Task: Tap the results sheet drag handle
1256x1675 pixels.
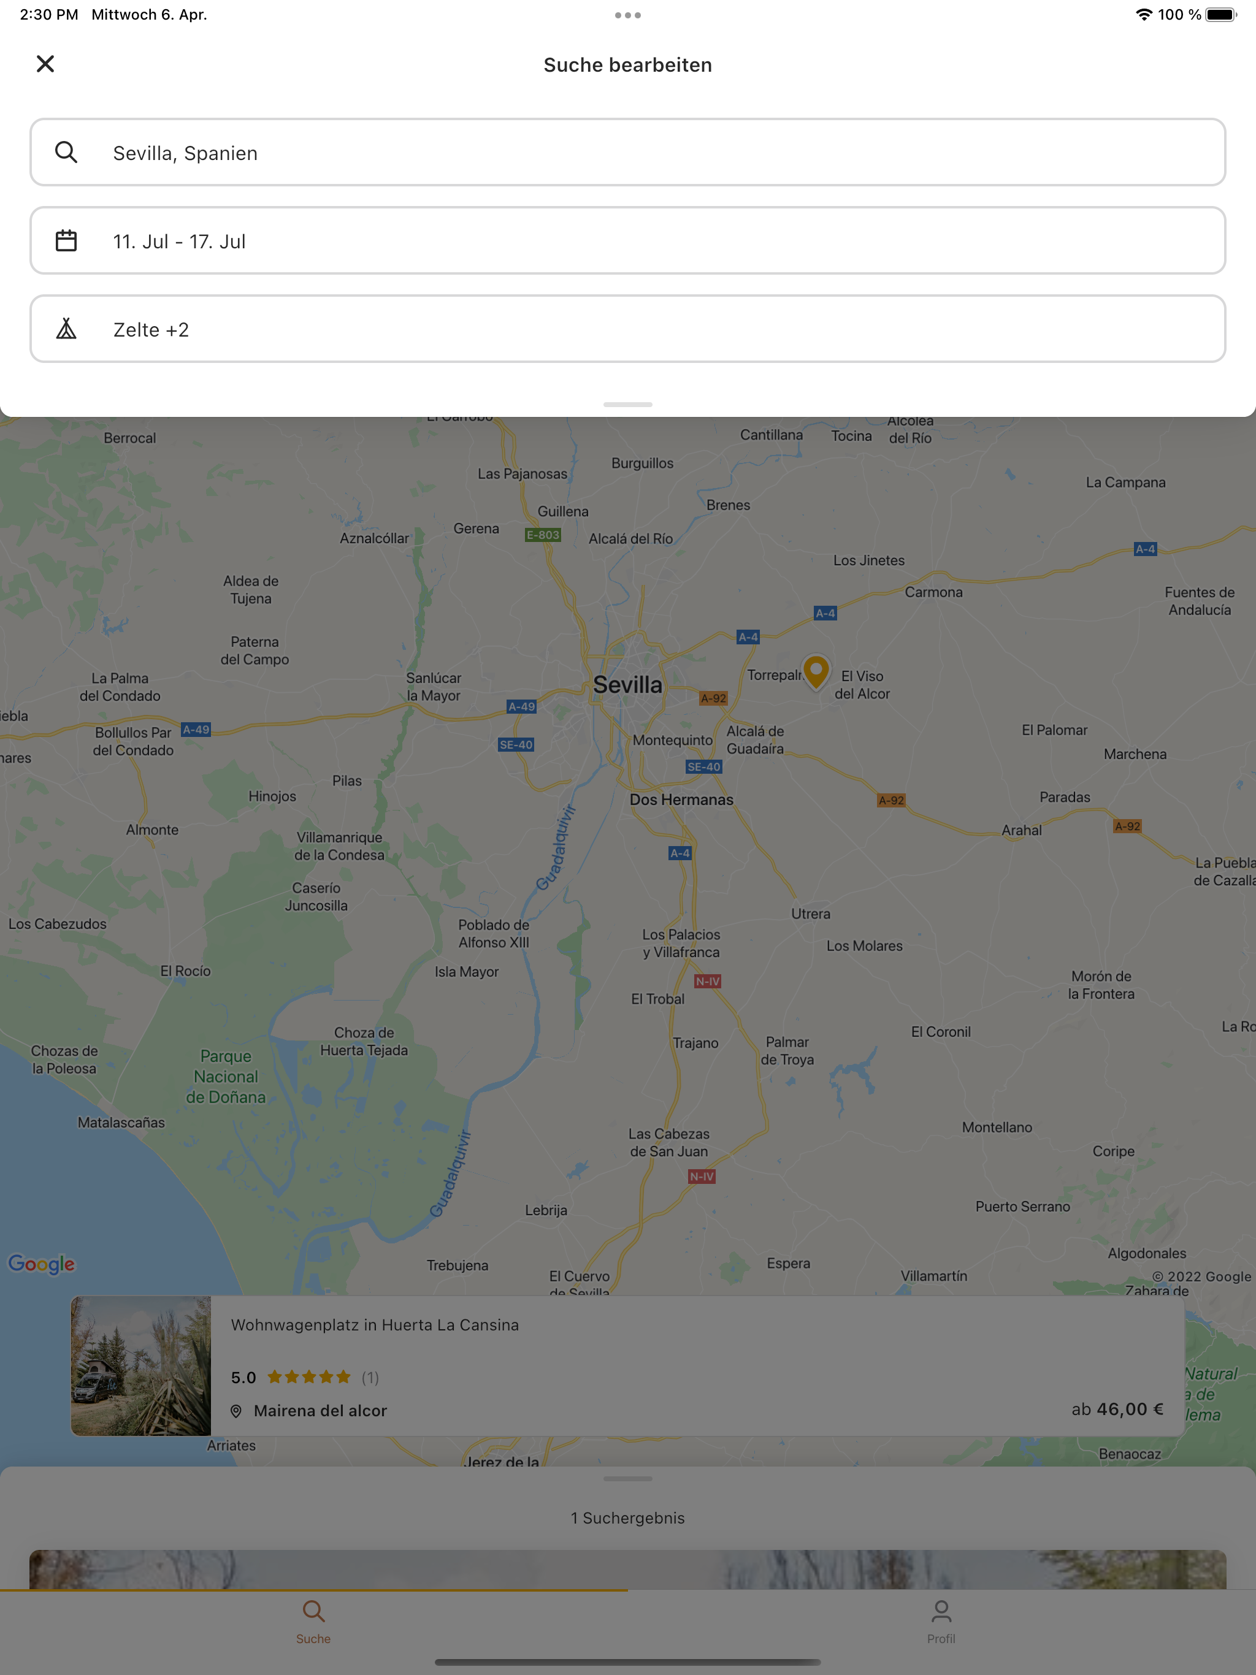Action: tap(627, 1478)
